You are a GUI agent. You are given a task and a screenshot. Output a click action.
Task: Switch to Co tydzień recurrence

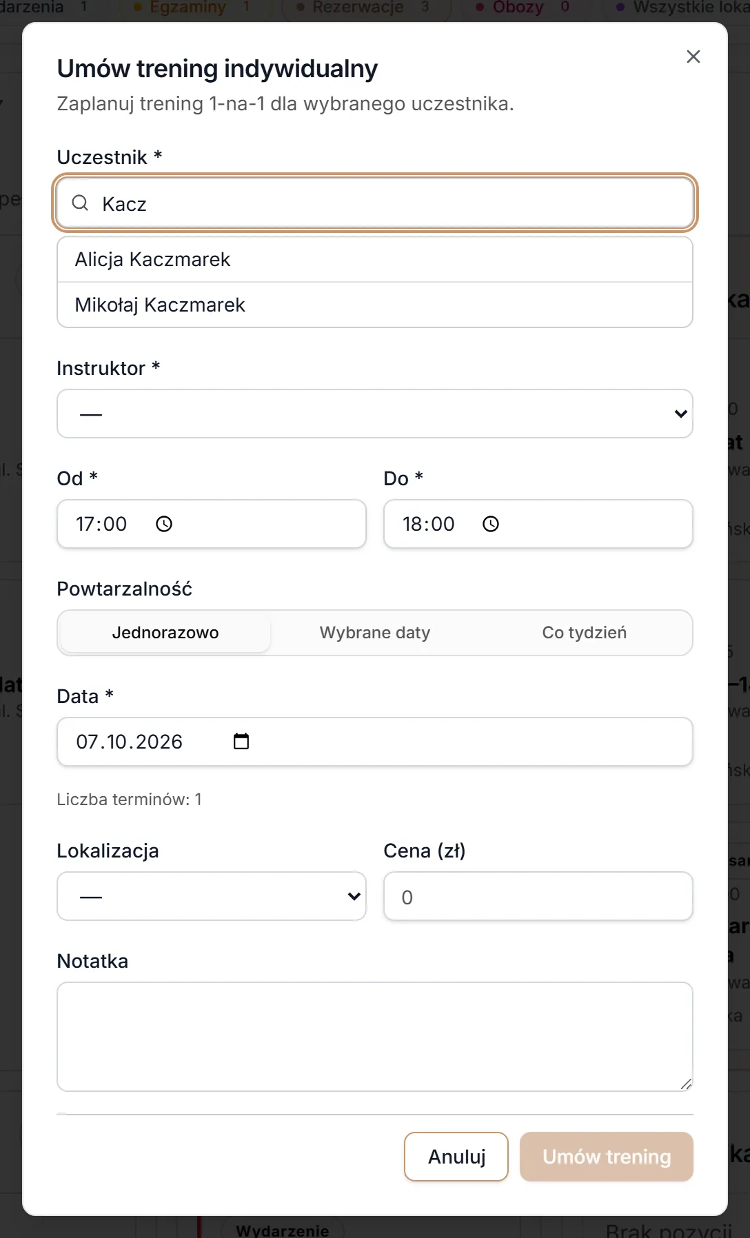pyautogui.click(x=585, y=633)
